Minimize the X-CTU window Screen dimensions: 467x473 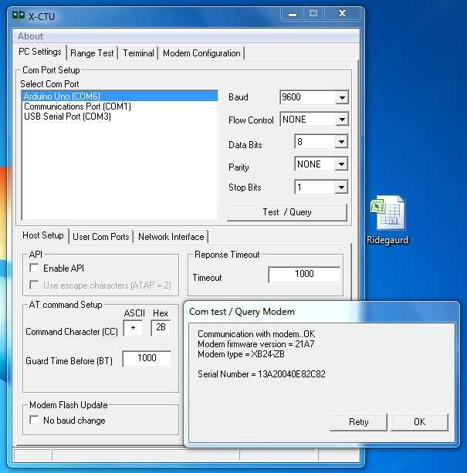click(x=292, y=14)
